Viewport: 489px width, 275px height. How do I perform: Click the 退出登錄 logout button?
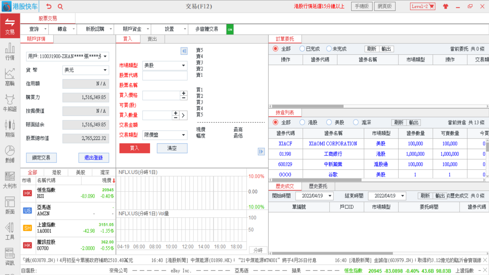click(x=94, y=158)
